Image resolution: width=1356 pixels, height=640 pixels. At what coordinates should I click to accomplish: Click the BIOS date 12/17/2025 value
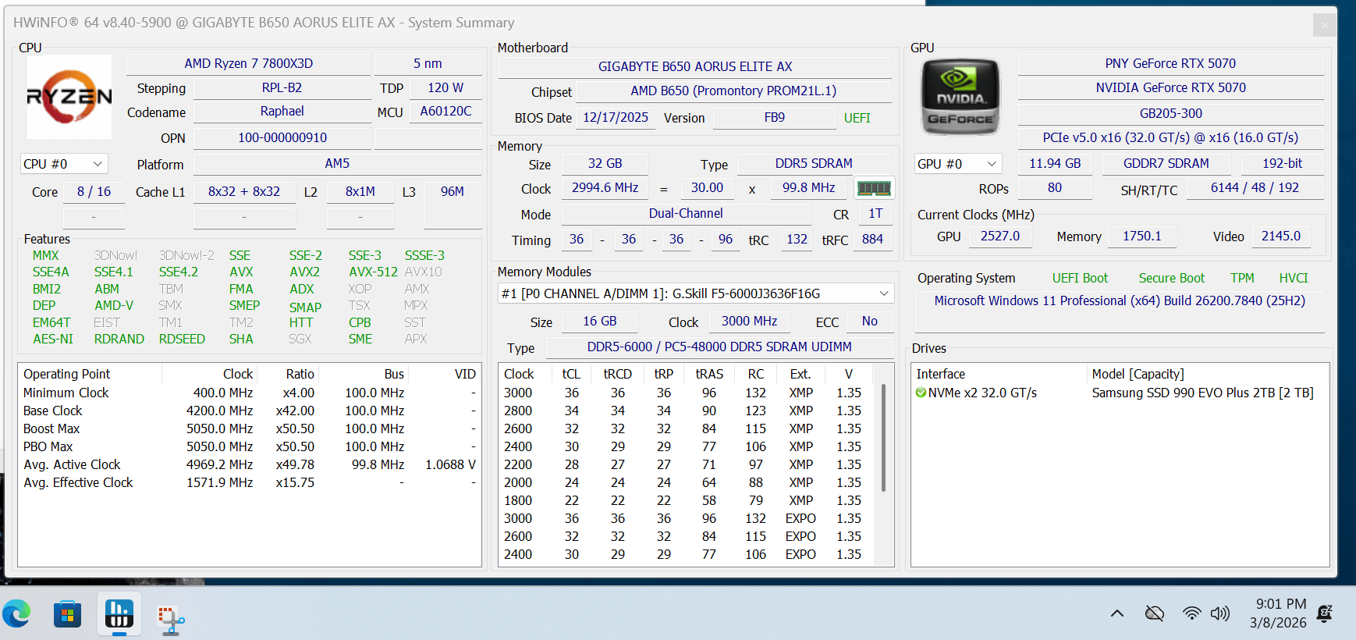point(616,117)
